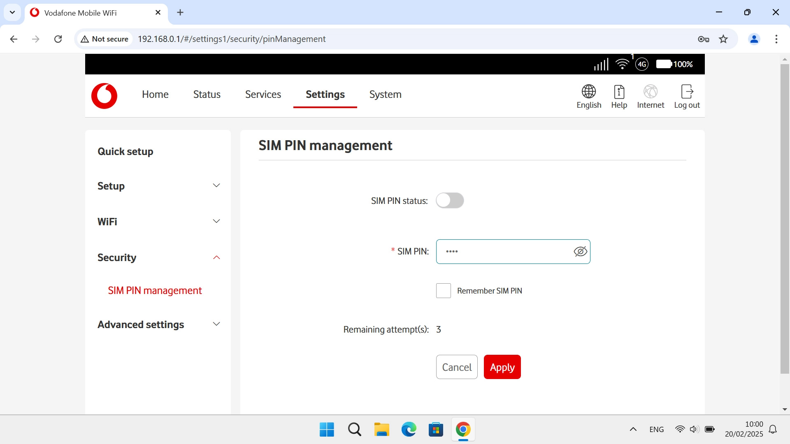
Task: Collapse the Security sidebar section
Action: tap(216, 258)
